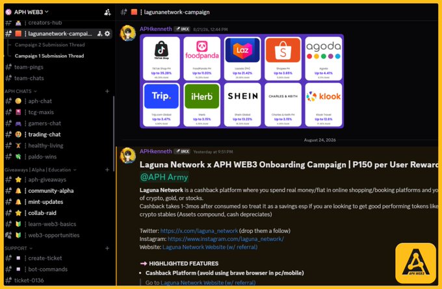
Task: Click the TikTok Shop logo in image
Action: pos(161,50)
